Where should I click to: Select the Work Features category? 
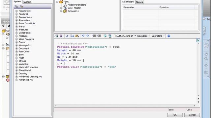pyautogui.click(x=26, y=39)
